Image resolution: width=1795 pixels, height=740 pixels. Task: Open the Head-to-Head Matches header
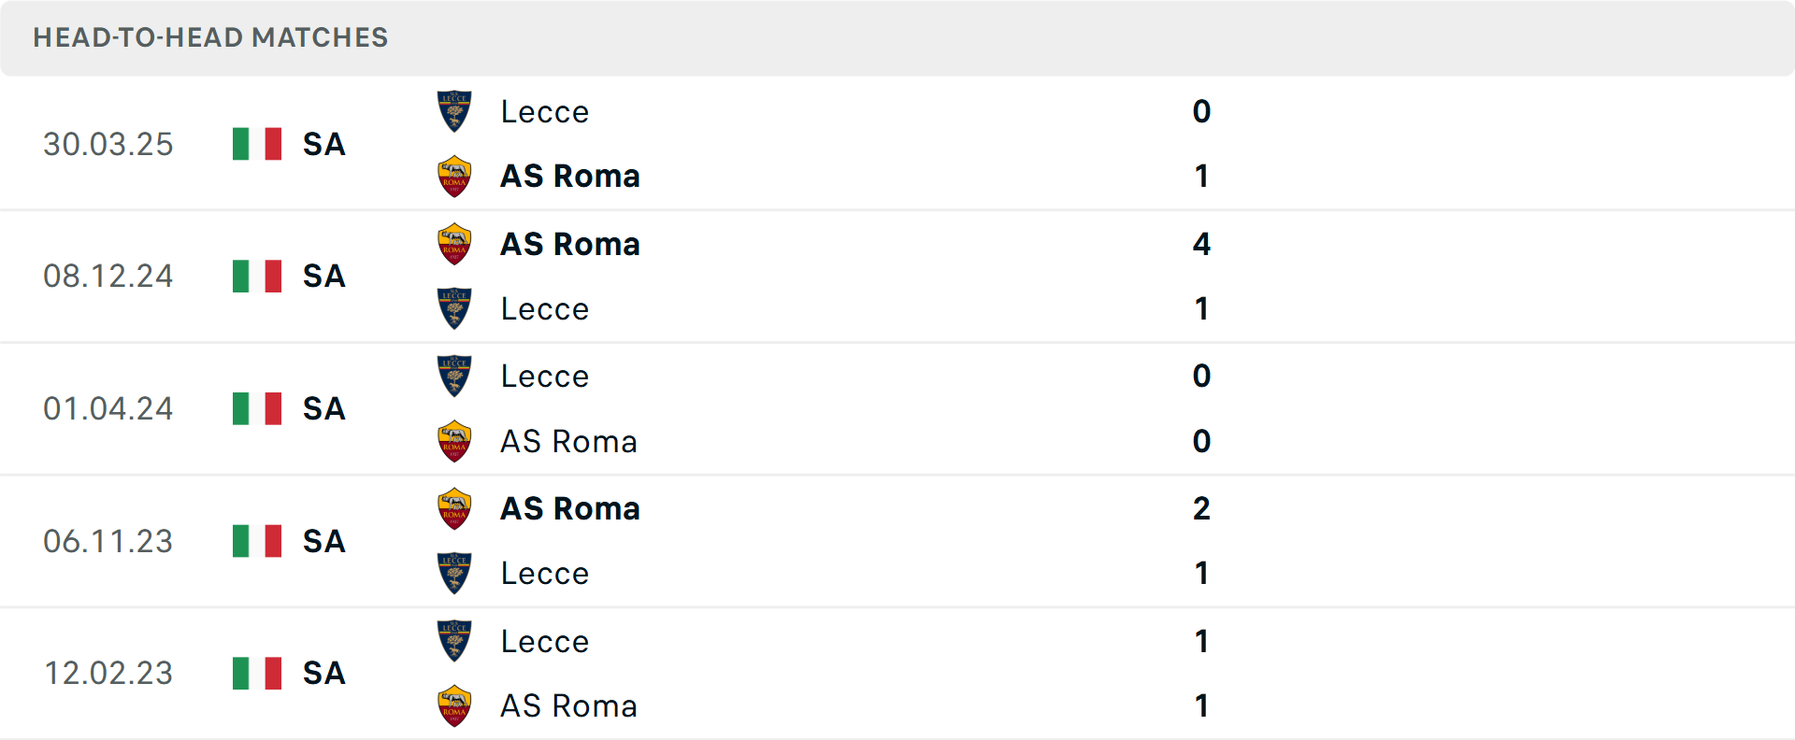coord(210,37)
